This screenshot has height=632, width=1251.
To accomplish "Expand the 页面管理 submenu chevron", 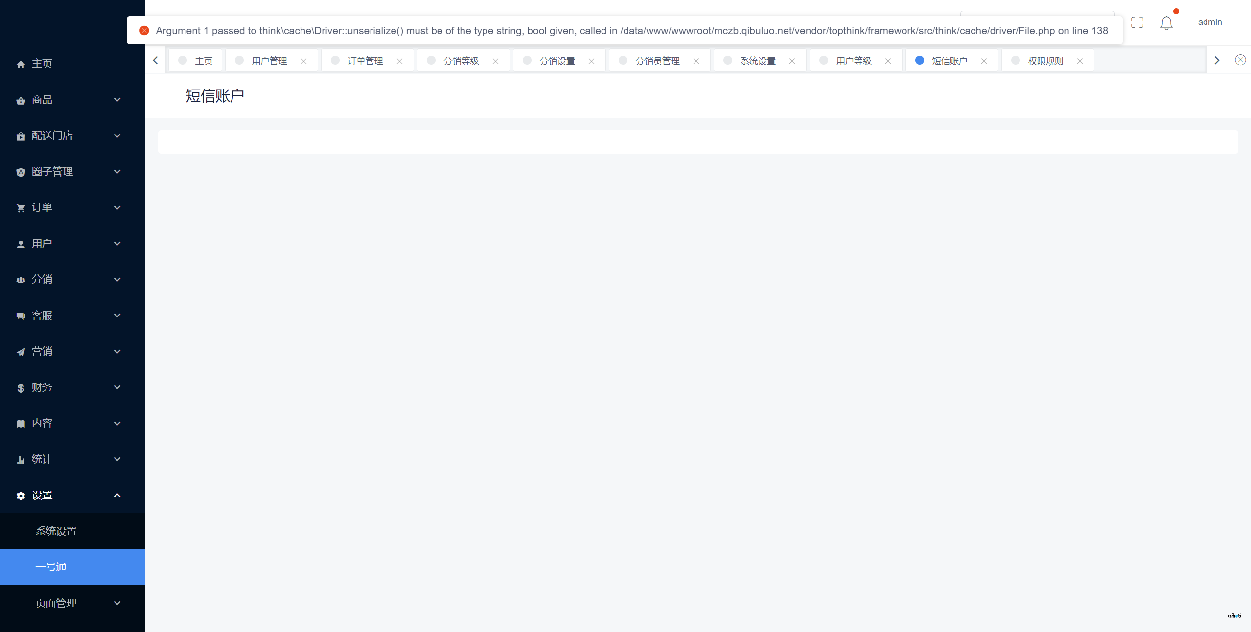I will [x=117, y=603].
